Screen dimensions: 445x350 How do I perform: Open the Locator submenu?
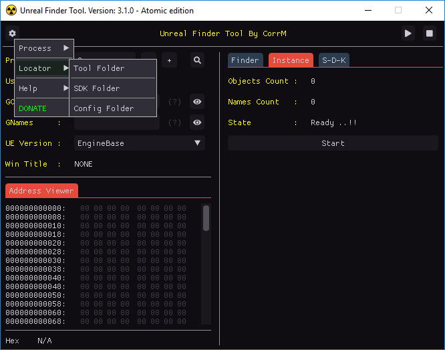coord(43,68)
